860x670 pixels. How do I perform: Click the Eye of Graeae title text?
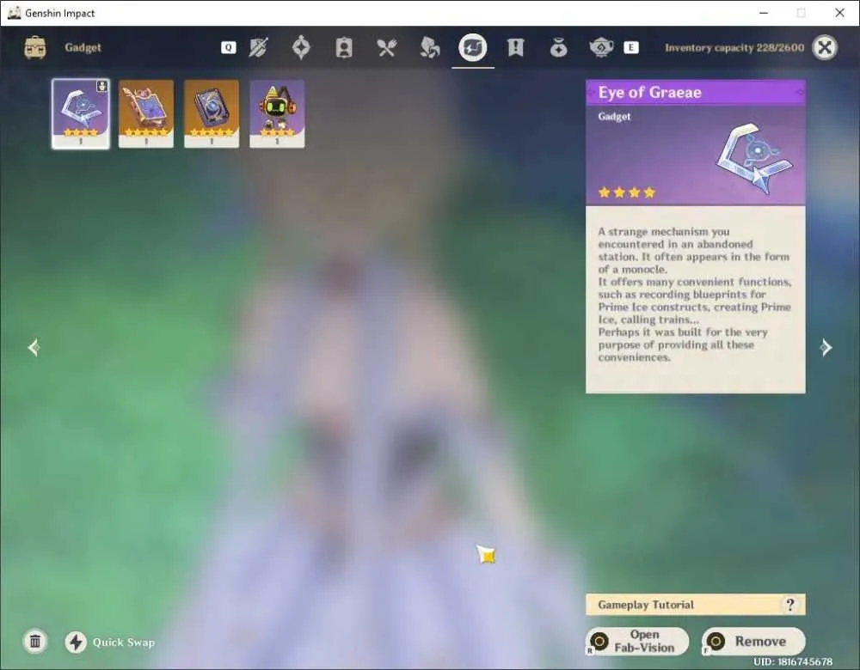(649, 93)
